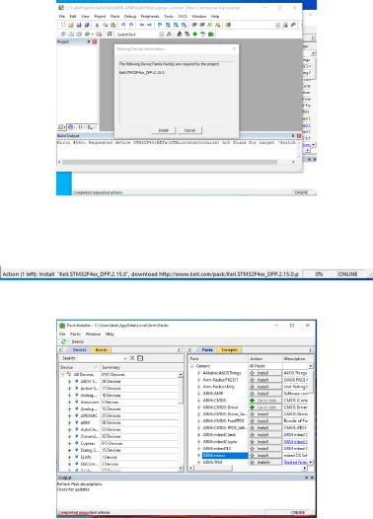Click the Cut scissors icon in uVision toolbar
The width and height of the screenshot is (373, 519).
[x=97, y=25]
